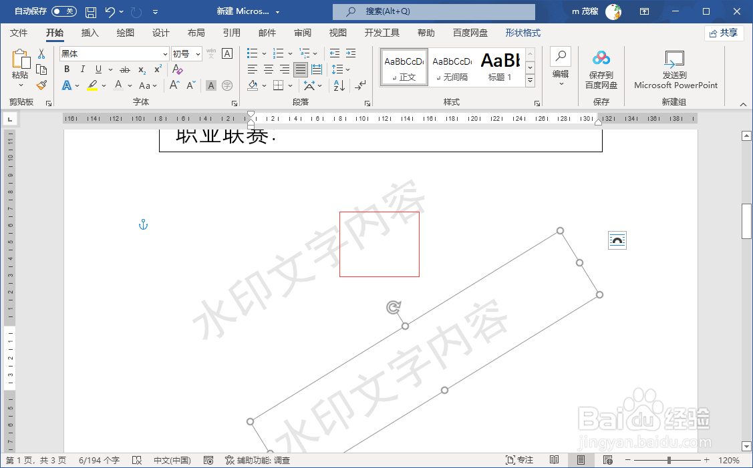Increase paragraph indent
Image resolution: width=753 pixels, height=468 pixels.
pos(351,53)
